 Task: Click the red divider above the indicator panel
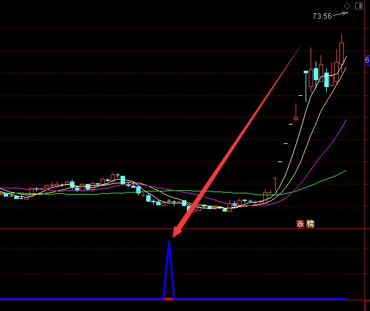(x=182, y=228)
